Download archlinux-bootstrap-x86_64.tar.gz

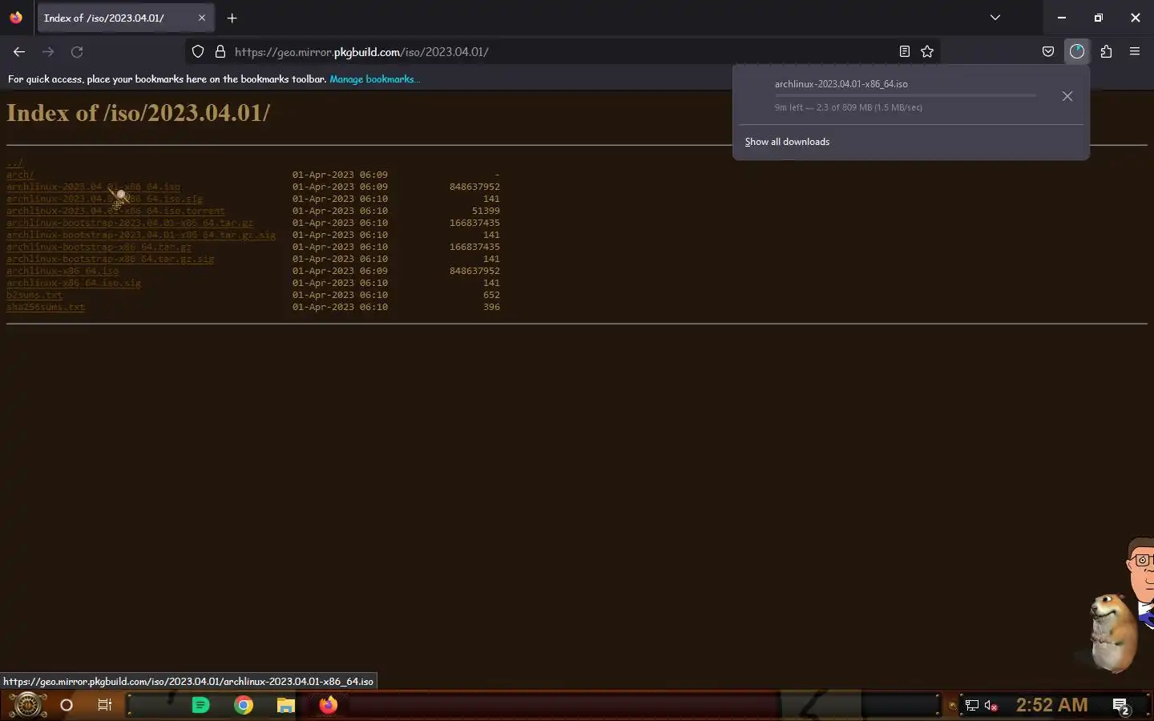click(x=99, y=247)
